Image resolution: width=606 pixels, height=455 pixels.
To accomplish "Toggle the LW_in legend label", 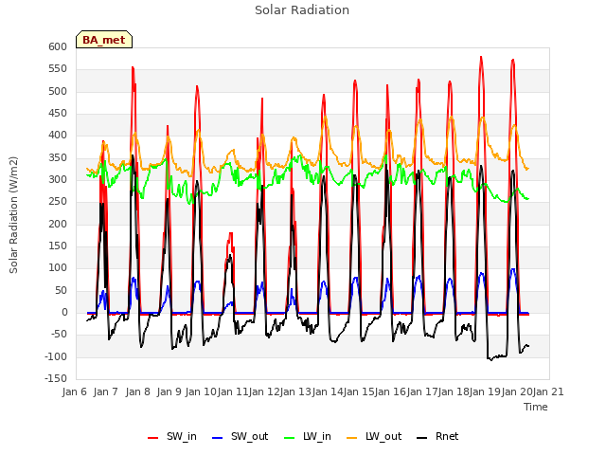I will coord(317,436).
